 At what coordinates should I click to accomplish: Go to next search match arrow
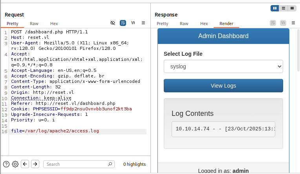(x=35, y=164)
